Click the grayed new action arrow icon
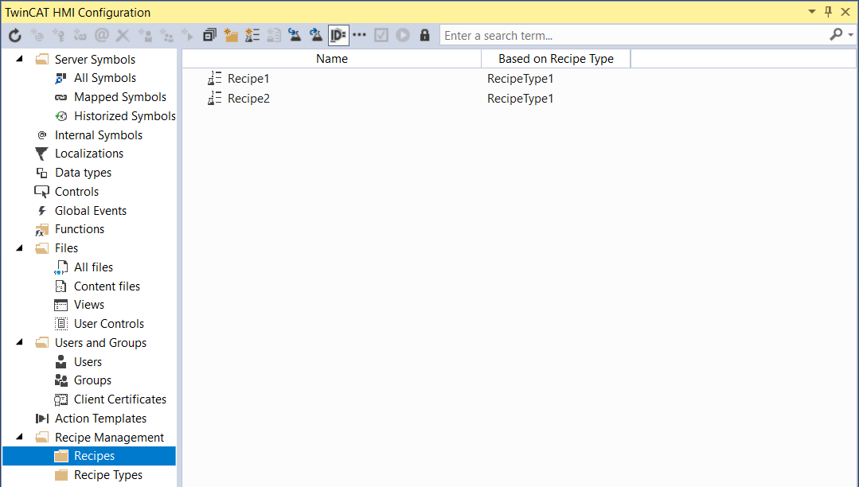This screenshot has width=859, height=487. tap(187, 36)
